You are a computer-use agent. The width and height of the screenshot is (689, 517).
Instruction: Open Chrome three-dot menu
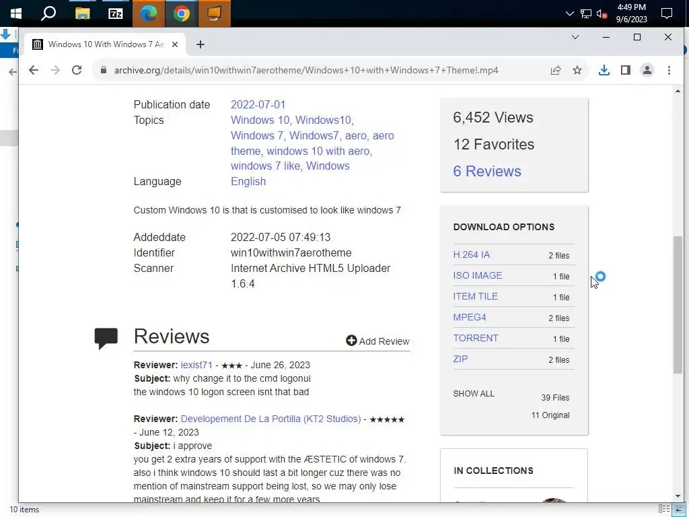(669, 70)
